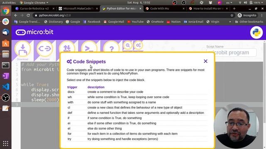
Task: Switch to Code With Mu tab
Action: click(x=165, y=8)
